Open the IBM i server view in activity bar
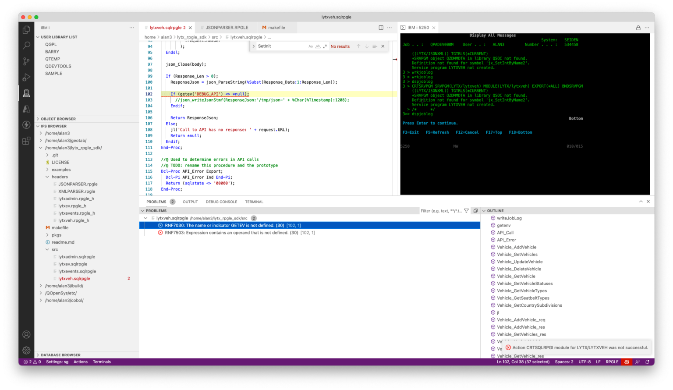The width and height of the screenshot is (673, 390). coord(26,93)
